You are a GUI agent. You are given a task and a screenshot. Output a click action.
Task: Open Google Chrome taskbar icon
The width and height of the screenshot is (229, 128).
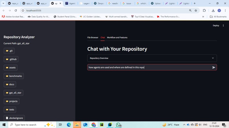tap(93, 125)
